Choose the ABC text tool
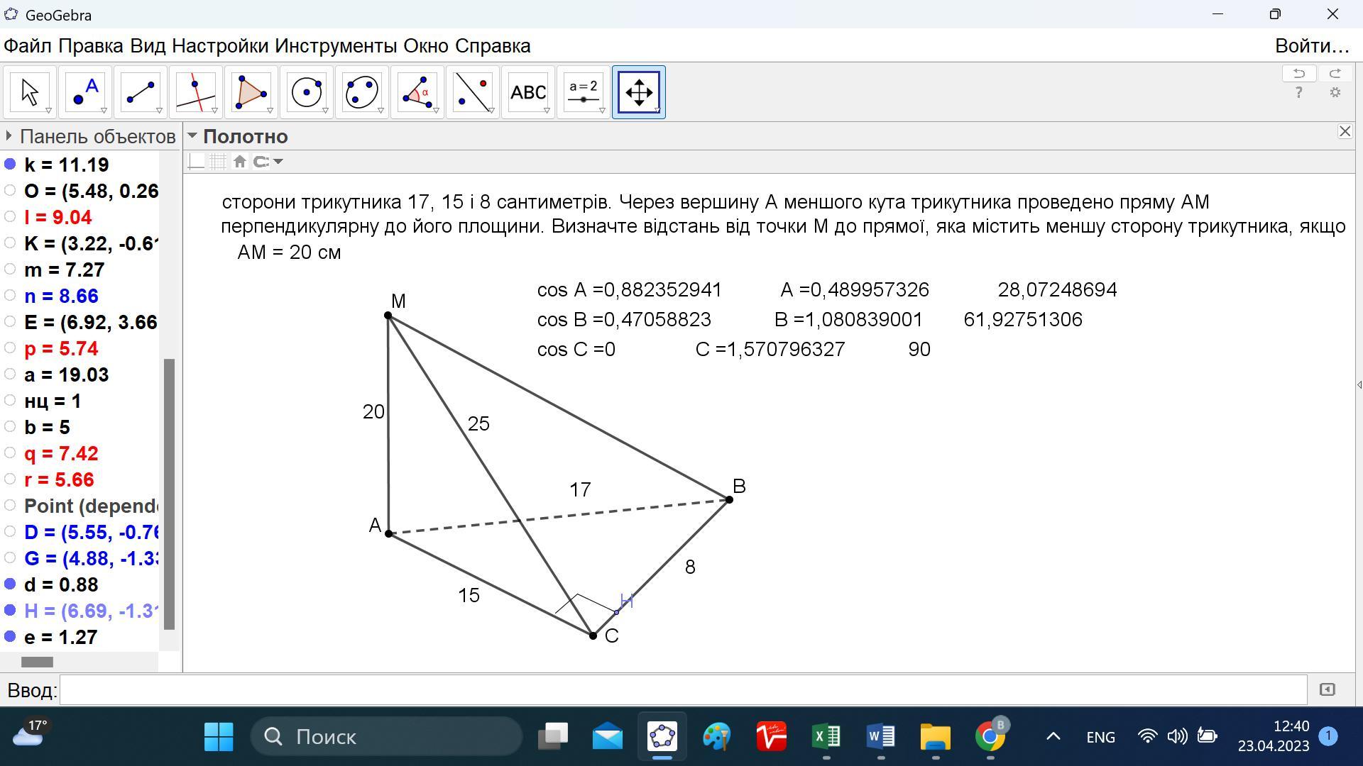Screen dimensions: 1363x766 (528, 92)
